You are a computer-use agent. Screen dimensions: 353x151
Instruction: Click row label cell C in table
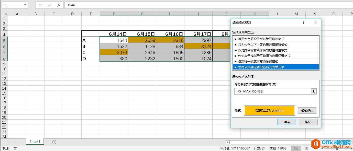coord(91,52)
